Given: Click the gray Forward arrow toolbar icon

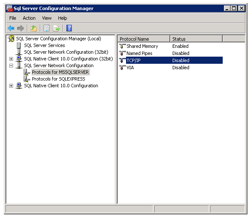Looking at the screenshot, I should tap(21, 29).
